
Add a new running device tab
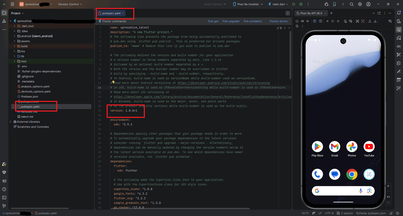(x=331, y=13)
